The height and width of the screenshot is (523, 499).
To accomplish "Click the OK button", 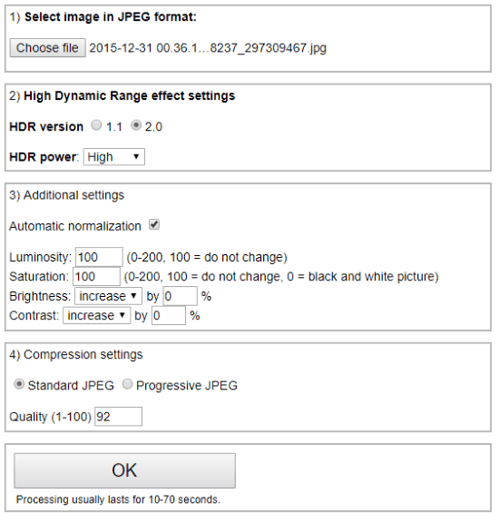I will [124, 470].
